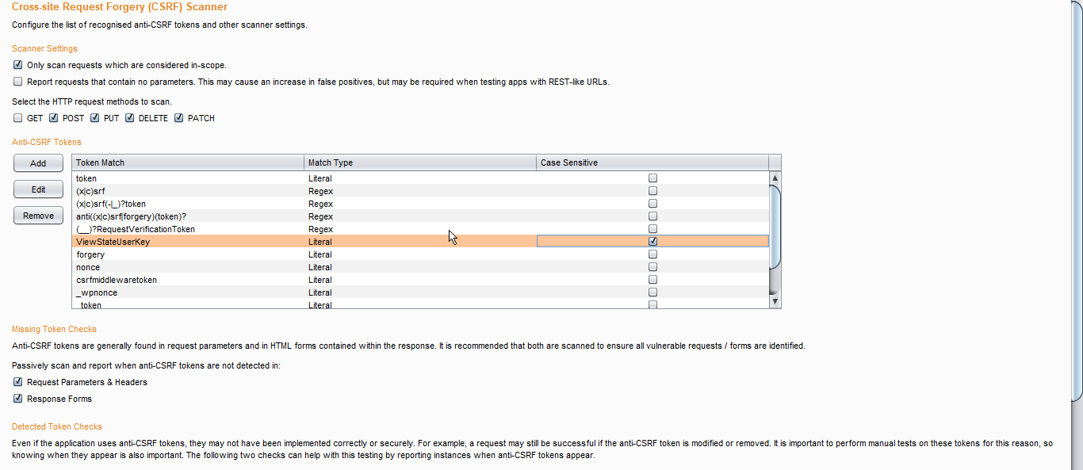
Task: Toggle case sensitive for ViewStateUserKey row
Action: coord(652,242)
